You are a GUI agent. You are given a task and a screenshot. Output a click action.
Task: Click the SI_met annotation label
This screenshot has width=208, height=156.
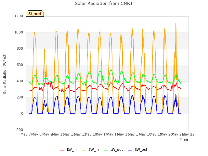[x=35, y=14]
